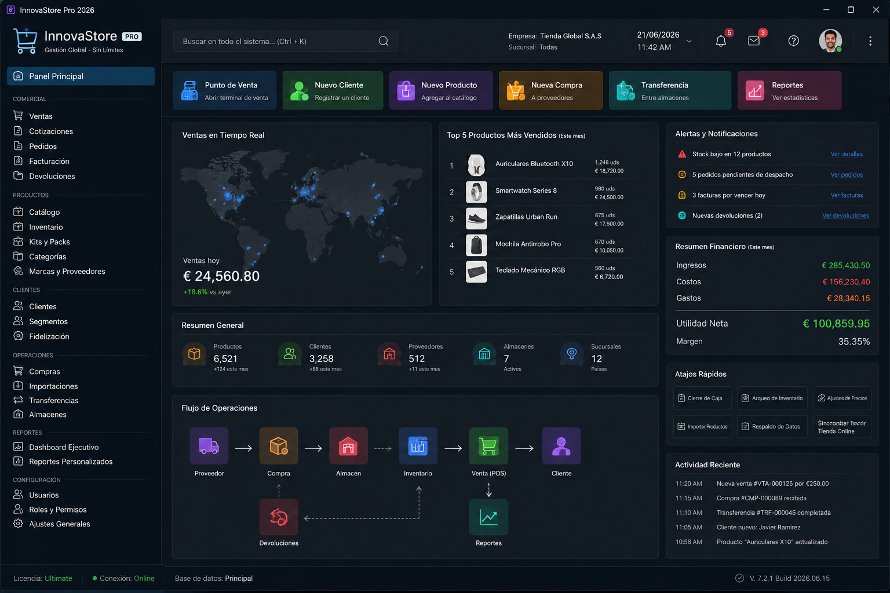
Task: Click the Inventario icon in the operations flow
Action: pyautogui.click(x=418, y=446)
